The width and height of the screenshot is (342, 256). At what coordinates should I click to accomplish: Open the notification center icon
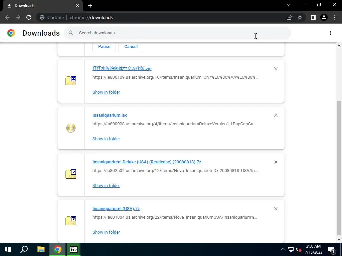pyautogui.click(x=331, y=249)
